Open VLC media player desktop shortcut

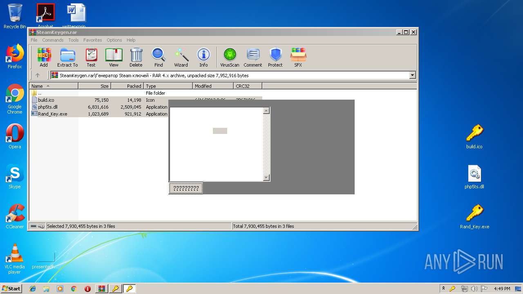pyautogui.click(x=15, y=259)
